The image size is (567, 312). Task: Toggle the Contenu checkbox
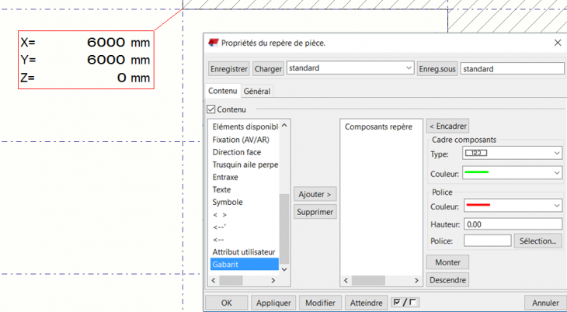212,110
